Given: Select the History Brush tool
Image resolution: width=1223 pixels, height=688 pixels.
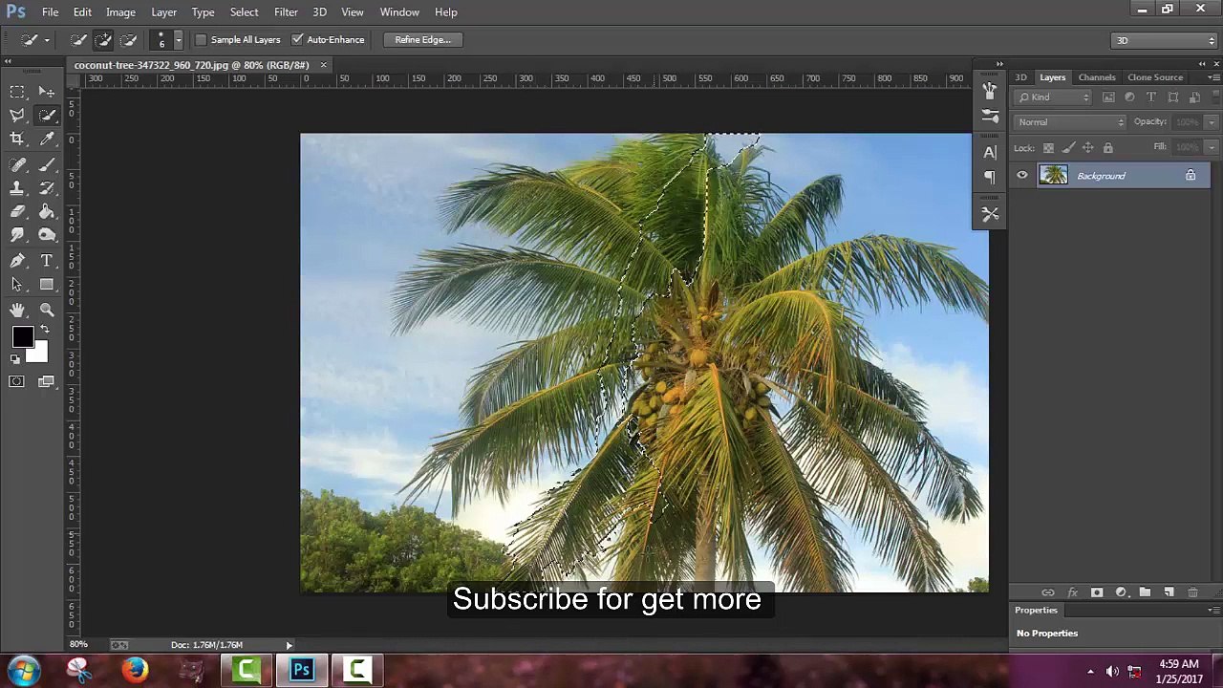Looking at the screenshot, I should 46,188.
